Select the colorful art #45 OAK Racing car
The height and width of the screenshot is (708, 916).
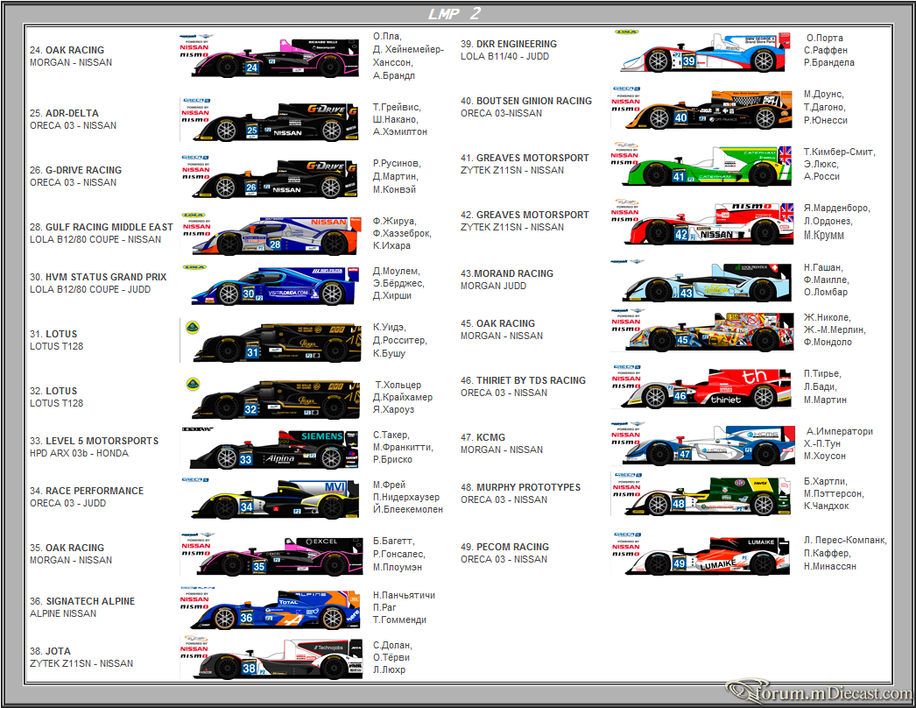tap(712, 331)
